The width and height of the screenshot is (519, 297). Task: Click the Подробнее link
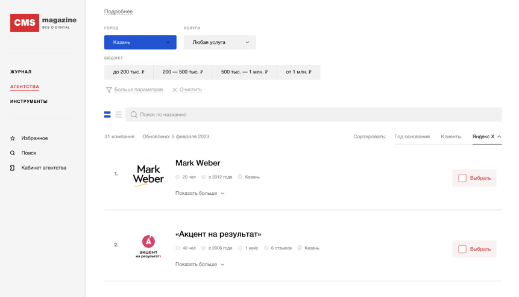119,11
